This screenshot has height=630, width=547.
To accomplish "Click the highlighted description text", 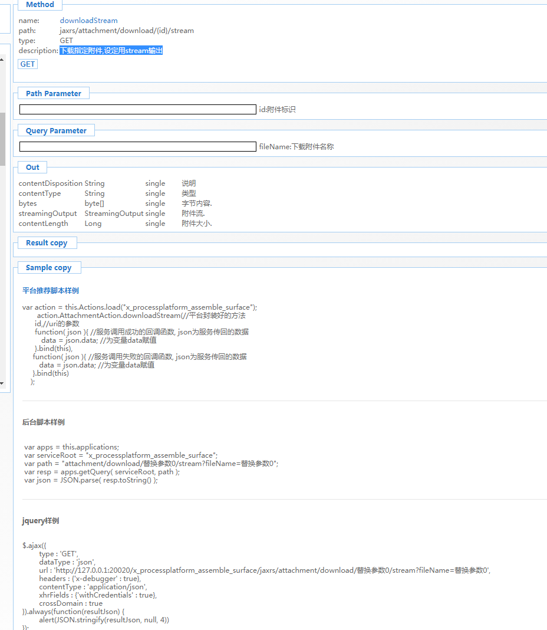I will click(x=111, y=51).
